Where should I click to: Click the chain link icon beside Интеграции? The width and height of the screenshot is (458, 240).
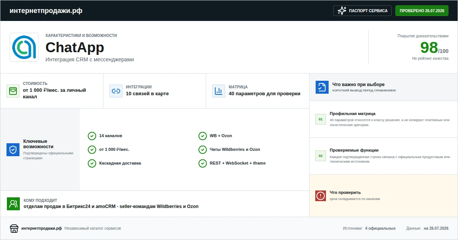pos(116,91)
